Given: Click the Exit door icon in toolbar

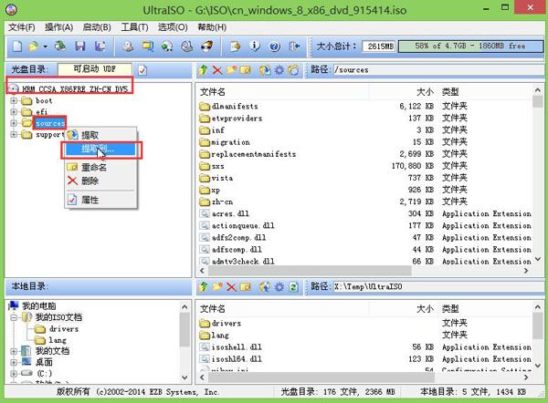Looking at the screenshot, I should coord(295,46).
